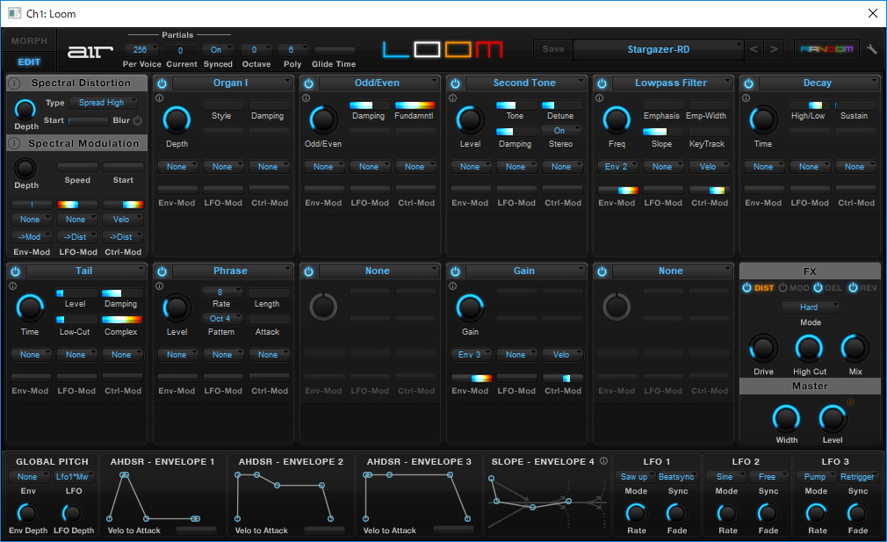Enable the Blur power icon
This screenshot has width=887, height=542.
(x=138, y=120)
